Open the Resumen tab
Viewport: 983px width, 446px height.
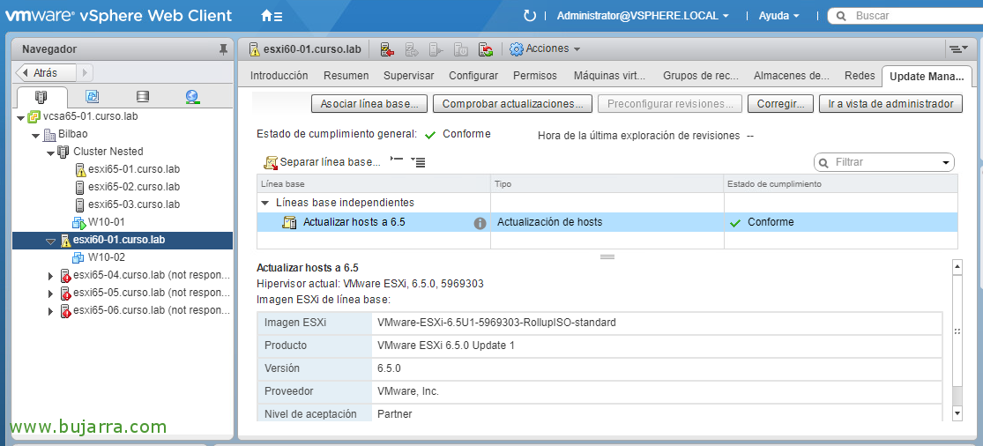pos(346,76)
